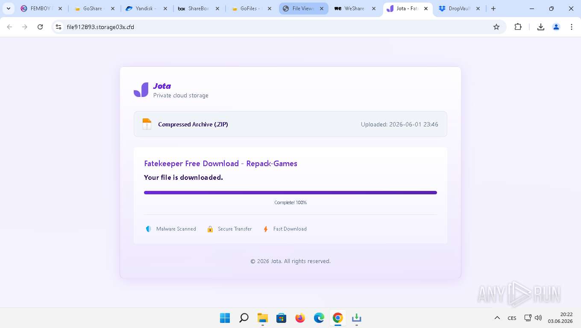Open Chrome downloads tray
581x328 pixels.
click(541, 27)
